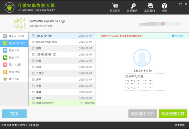The height and width of the screenshot is (129, 189).
Task: Open the 微信 (3) category
Action: pyautogui.click(x=14, y=57)
